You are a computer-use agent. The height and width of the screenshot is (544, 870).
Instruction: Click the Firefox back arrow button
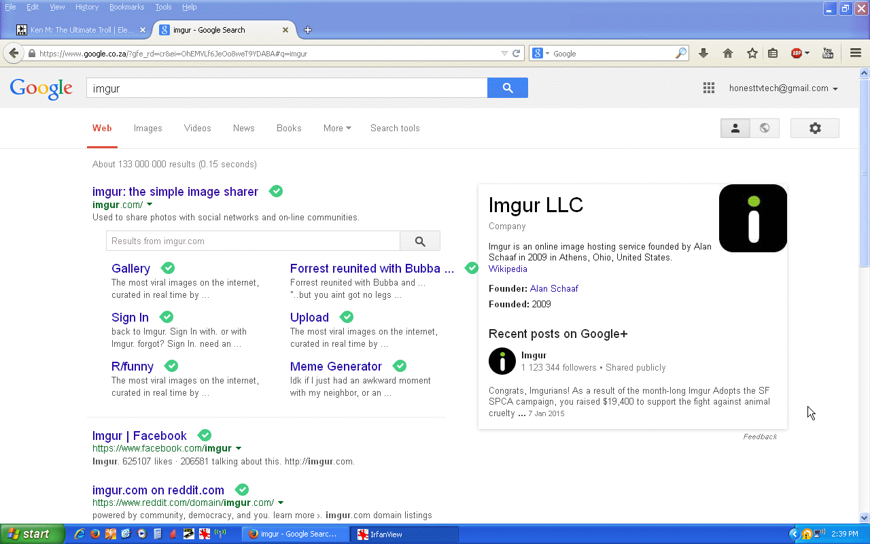(14, 53)
